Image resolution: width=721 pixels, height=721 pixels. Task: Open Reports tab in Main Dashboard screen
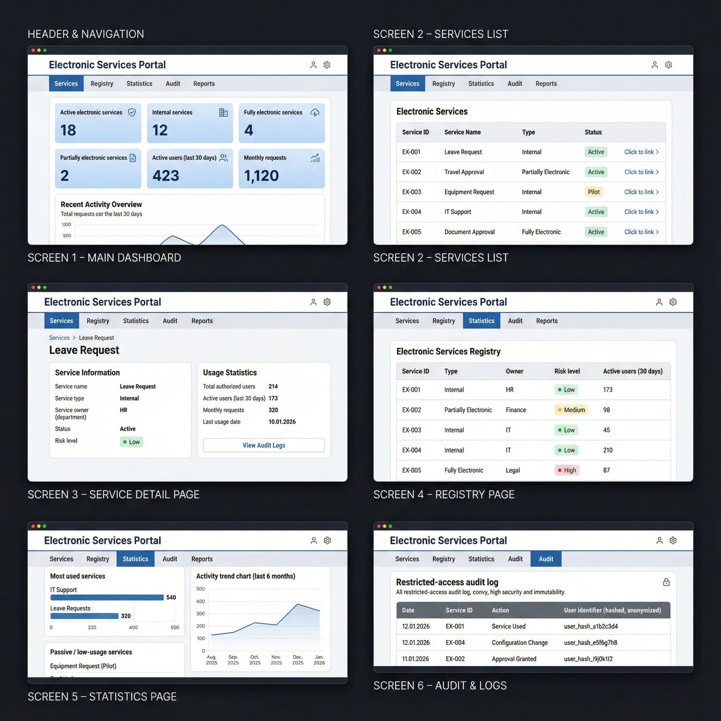(204, 83)
